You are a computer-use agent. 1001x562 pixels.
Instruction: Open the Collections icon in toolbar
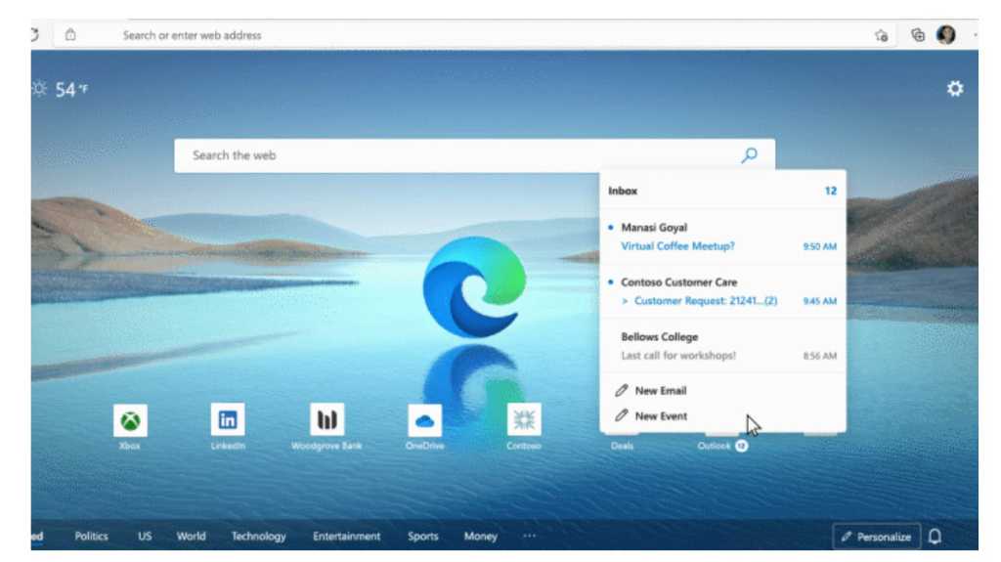(918, 35)
